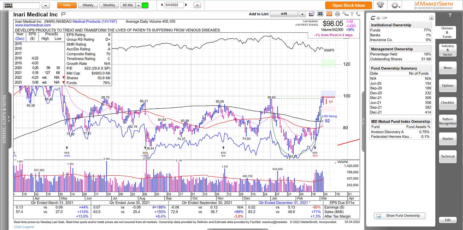Open the Pattern Recognition tab

(x=447, y=121)
